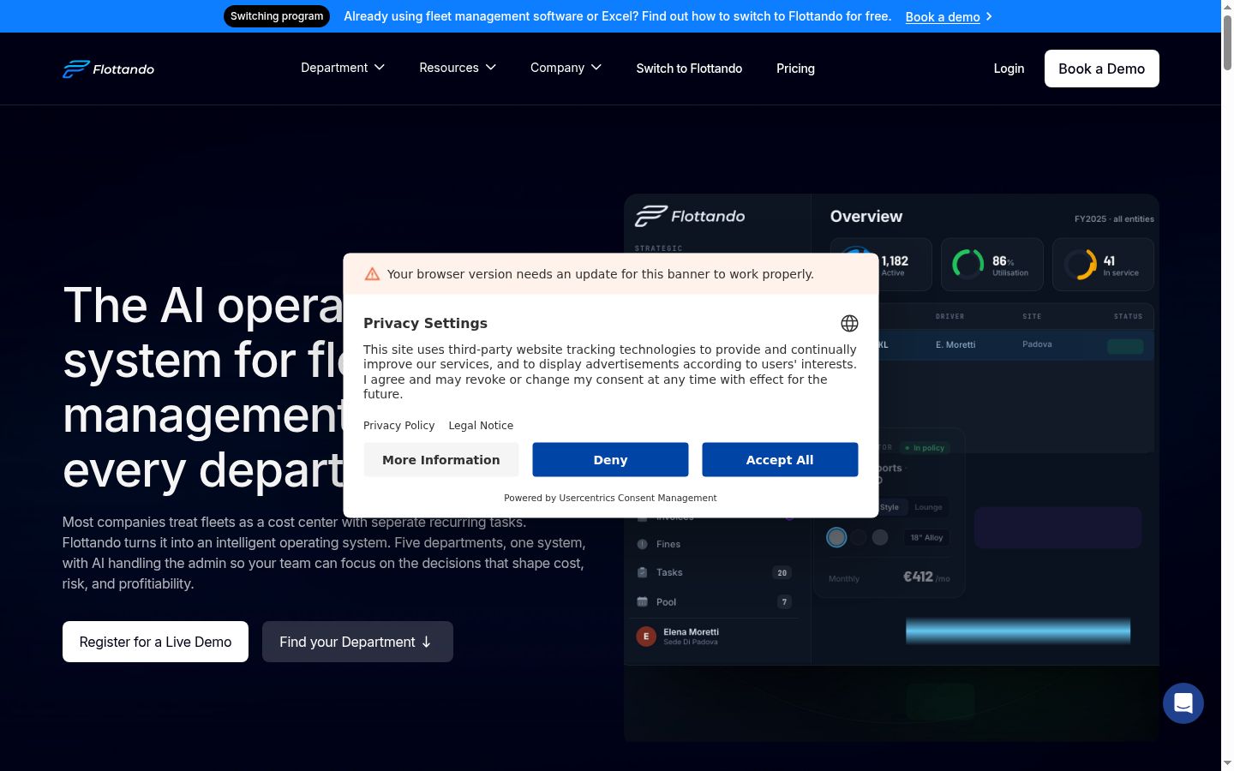Image resolution: width=1234 pixels, height=771 pixels.
Task: Open the chat widget bubble
Action: (1183, 703)
